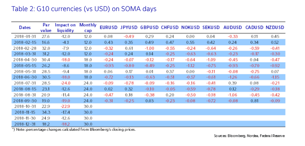This screenshot has height=146, width=305.
Task: Click the JPYUSD column header
Action: pos(129,28)
